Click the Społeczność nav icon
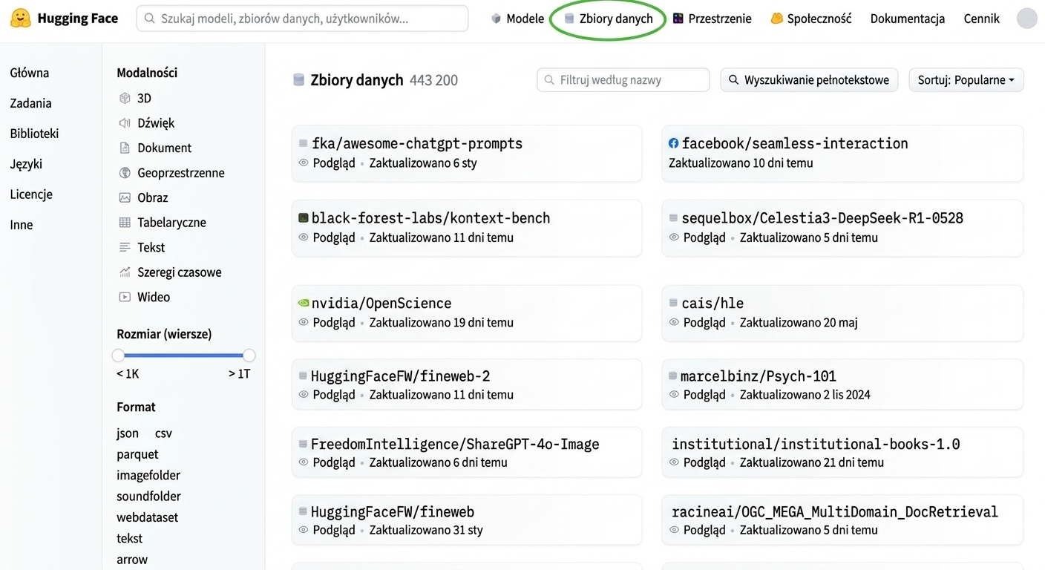The image size is (1045, 570). click(x=776, y=19)
